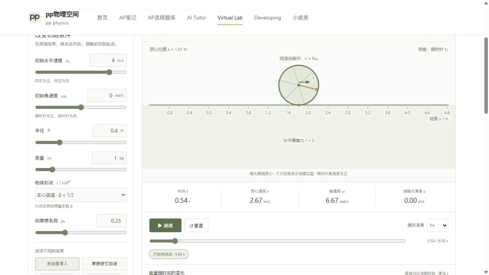Click the 初始水平速度 input field
Screen dimensions: 489x275
click(x=108, y=61)
